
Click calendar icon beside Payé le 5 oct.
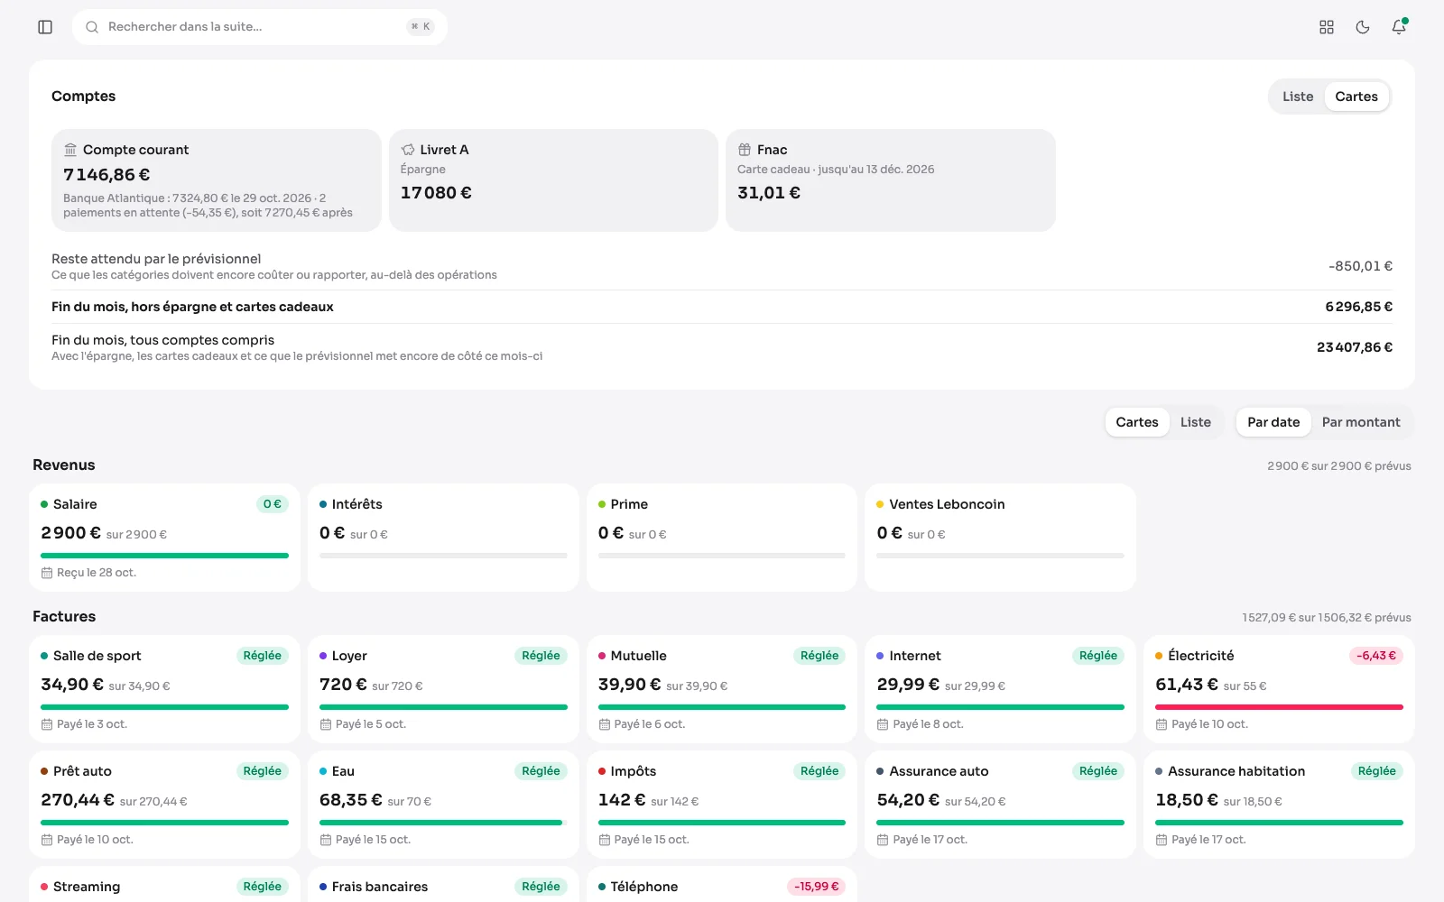[x=326, y=724]
